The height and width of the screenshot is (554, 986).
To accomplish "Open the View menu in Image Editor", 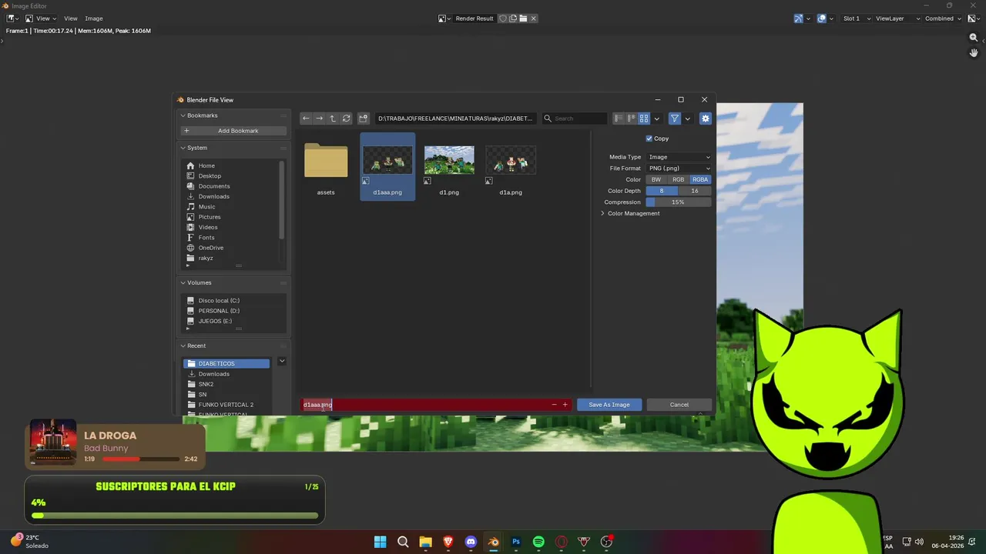I will point(70,18).
